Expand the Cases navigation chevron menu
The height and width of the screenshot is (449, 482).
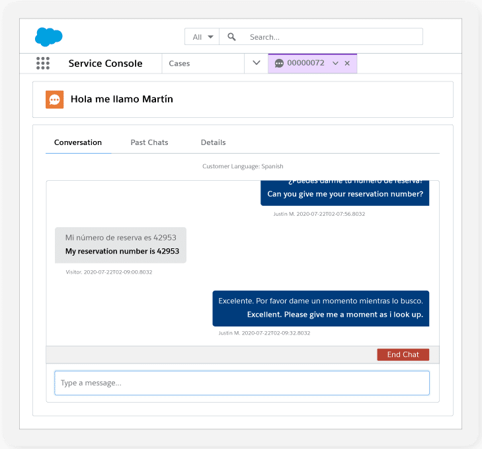[257, 63]
